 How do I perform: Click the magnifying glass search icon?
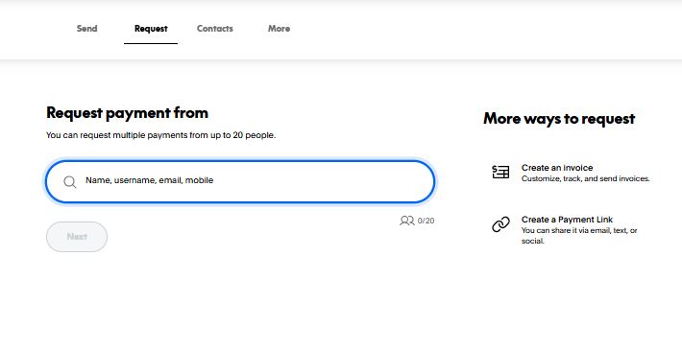click(x=69, y=181)
